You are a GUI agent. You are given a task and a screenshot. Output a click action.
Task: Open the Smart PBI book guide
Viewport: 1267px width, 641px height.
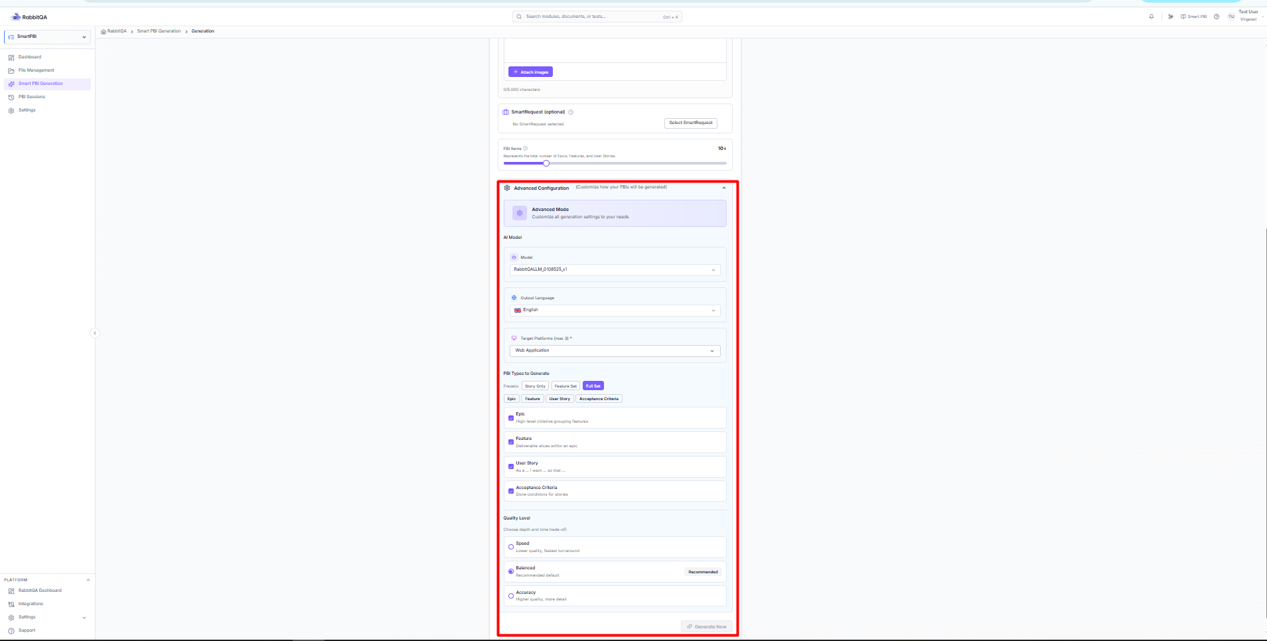tap(1193, 17)
